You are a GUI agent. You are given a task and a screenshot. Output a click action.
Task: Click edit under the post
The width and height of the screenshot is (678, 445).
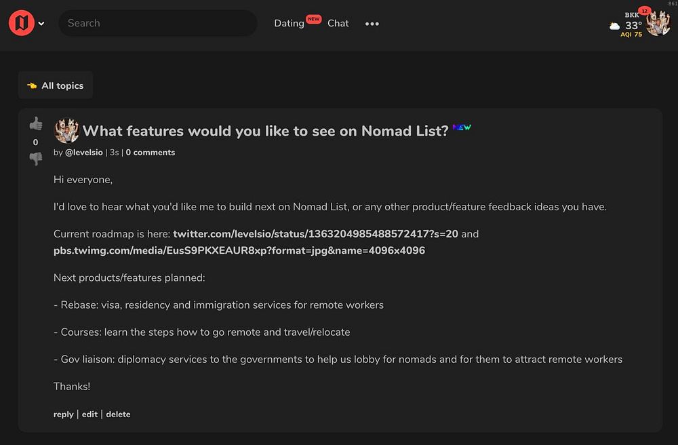pyautogui.click(x=89, y=414)
